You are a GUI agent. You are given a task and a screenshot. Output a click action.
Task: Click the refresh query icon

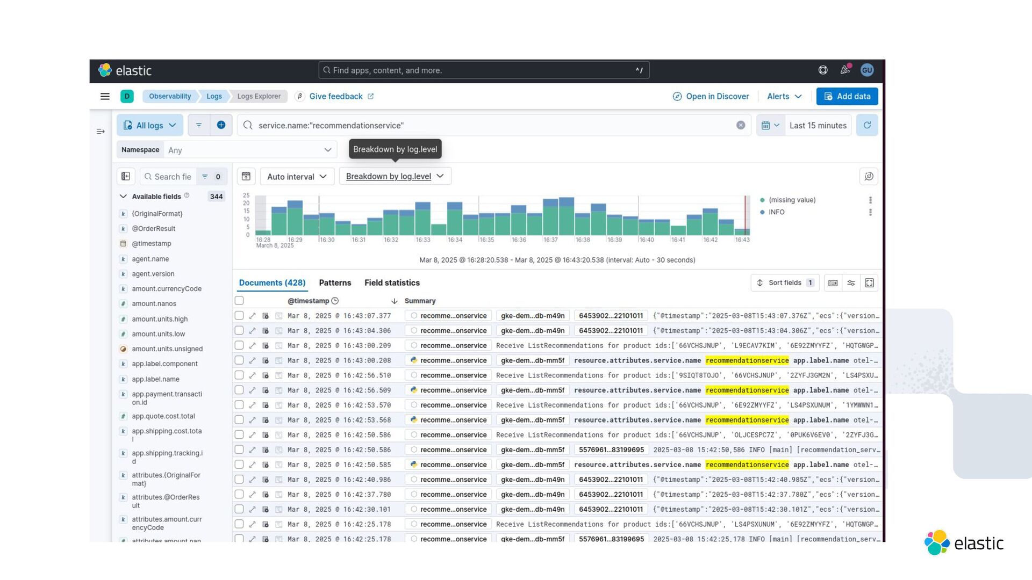(x=867, y=125)
